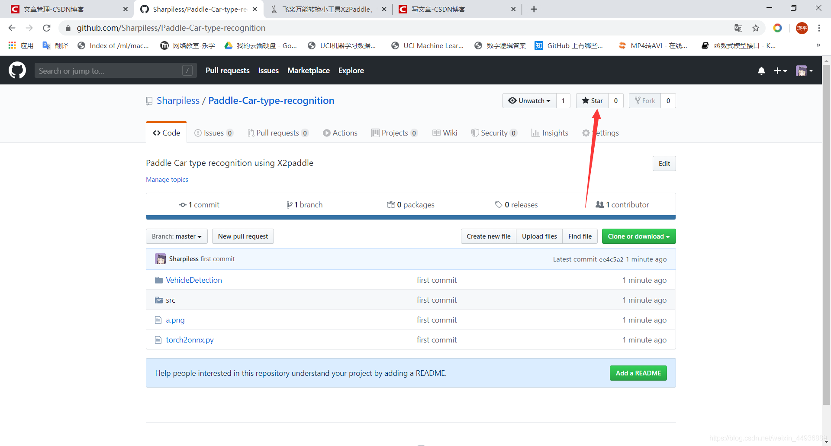View 1 contributor
The height and width of the screenshot is (446, 831).
[622, 205]
